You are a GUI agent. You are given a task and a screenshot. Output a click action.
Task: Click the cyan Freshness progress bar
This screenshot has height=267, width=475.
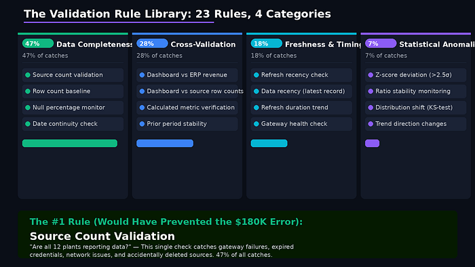pos(269,144)
